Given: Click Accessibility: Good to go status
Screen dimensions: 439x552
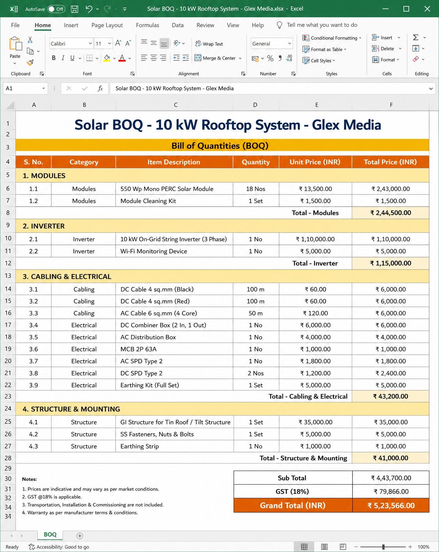Looking at the screenshot, I should [59, 547].
